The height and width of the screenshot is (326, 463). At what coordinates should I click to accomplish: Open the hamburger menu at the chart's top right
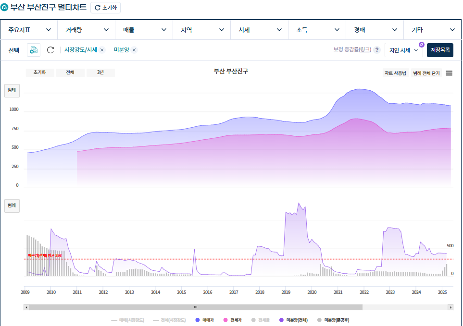tap(450, 72)
